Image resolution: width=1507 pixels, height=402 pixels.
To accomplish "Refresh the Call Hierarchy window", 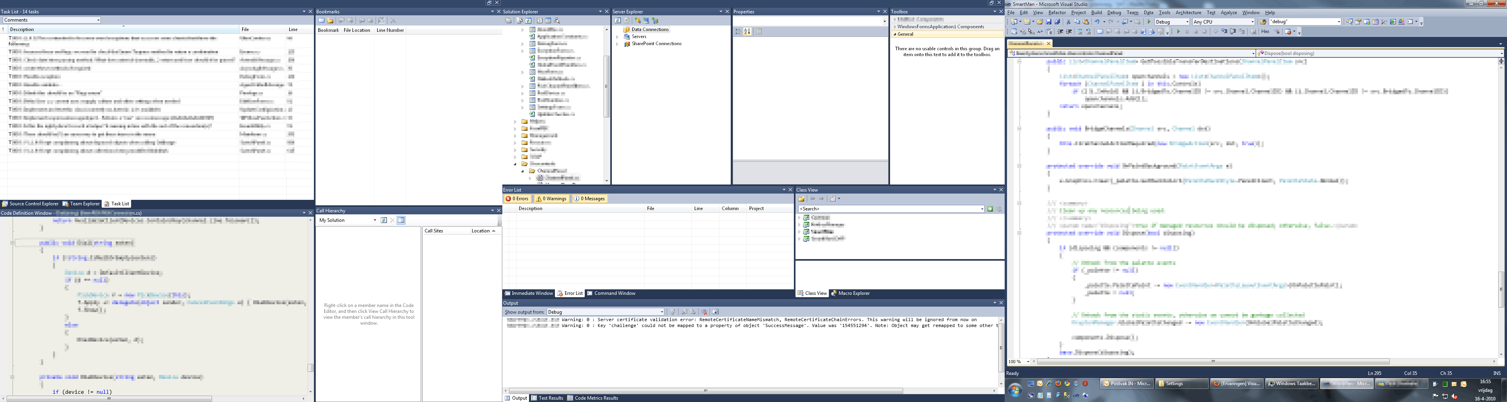I will 384,221.
